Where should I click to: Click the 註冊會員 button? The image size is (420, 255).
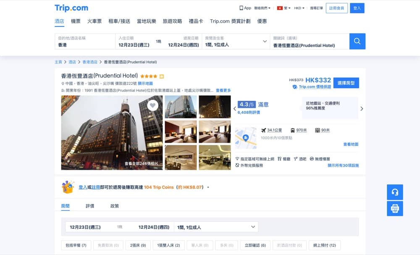(x=337, y=8)
